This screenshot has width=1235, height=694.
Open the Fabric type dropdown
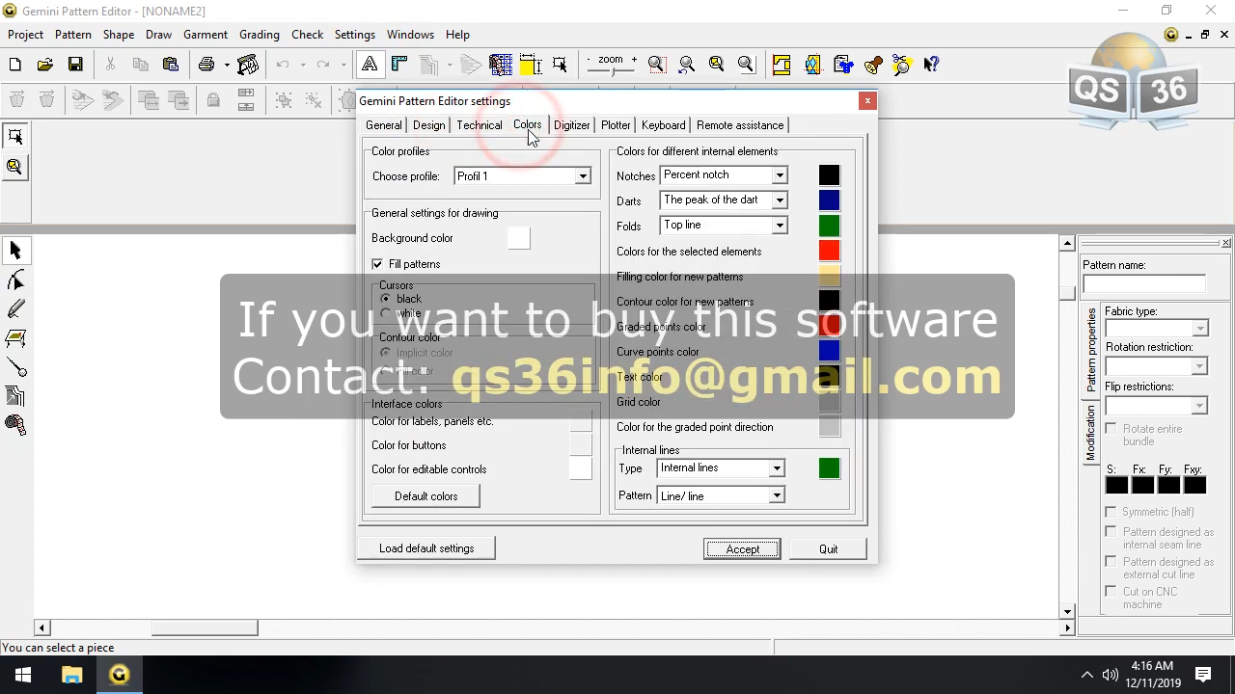point(1199,329)
